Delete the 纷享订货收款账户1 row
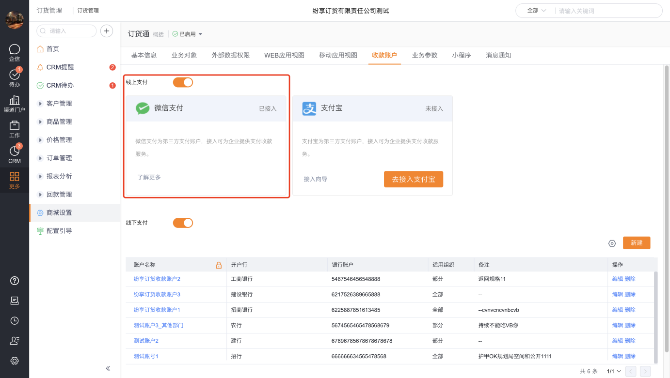The height and width of the screenshot is (378, 670). [630, 310]
